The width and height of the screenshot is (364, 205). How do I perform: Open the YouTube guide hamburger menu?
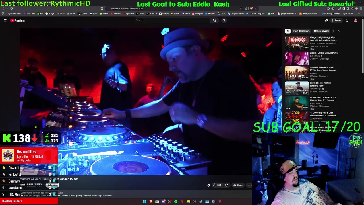5,20
